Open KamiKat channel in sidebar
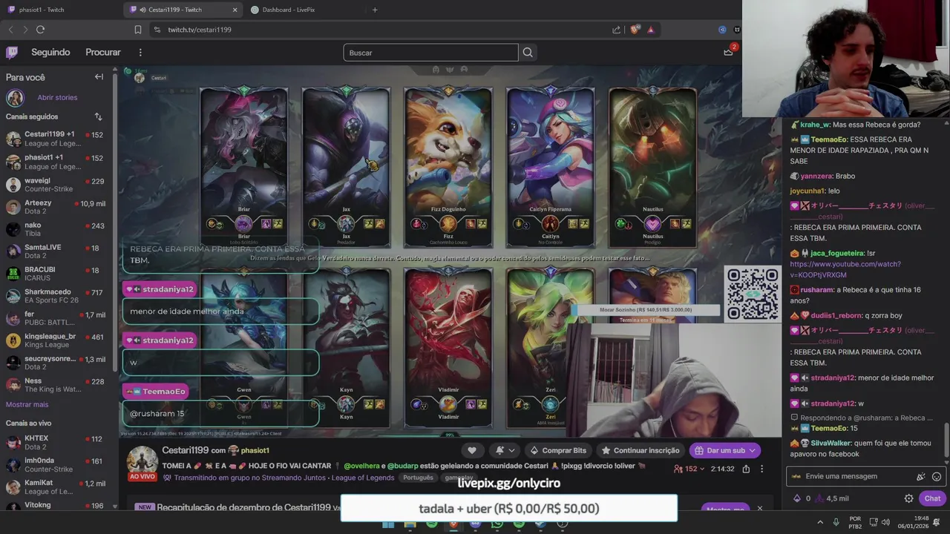 (x=57, y=487)
